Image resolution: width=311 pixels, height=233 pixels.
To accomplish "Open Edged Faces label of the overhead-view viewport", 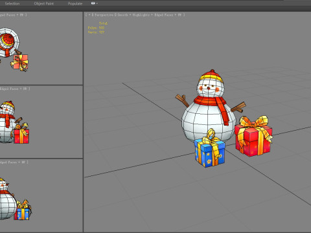I will point(8,15).
